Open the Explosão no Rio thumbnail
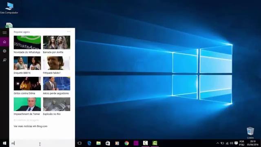Viewport: 261px width, 147px height. [57, 104]
